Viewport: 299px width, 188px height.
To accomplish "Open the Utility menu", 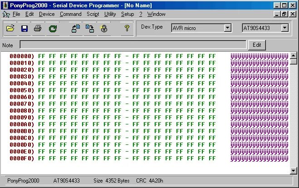I will (x=110, y=14).
